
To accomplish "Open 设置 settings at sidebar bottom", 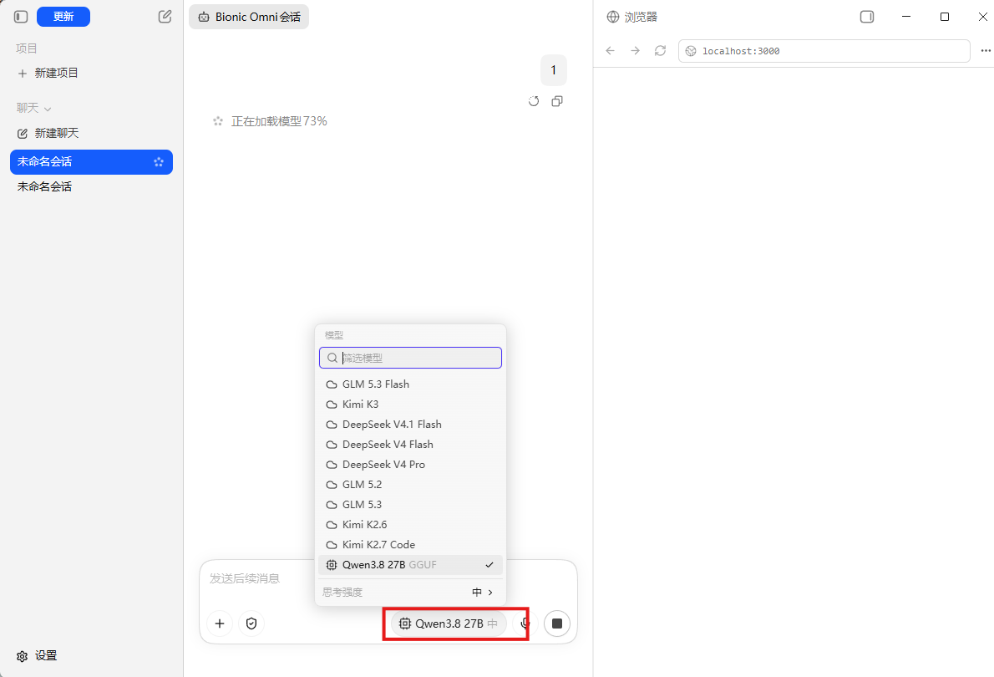I will click(x=37, y=655).
